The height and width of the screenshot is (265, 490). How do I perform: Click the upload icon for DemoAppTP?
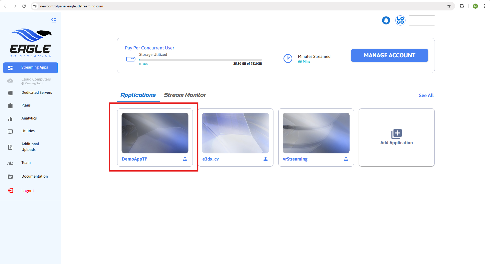coord(185,159)
